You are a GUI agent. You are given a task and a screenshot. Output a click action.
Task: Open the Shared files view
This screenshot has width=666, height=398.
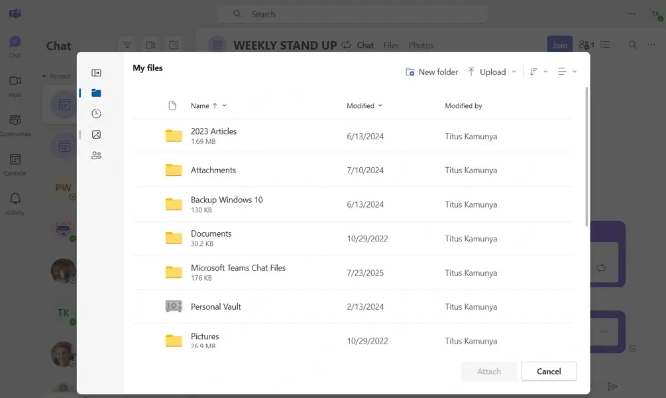96,156
